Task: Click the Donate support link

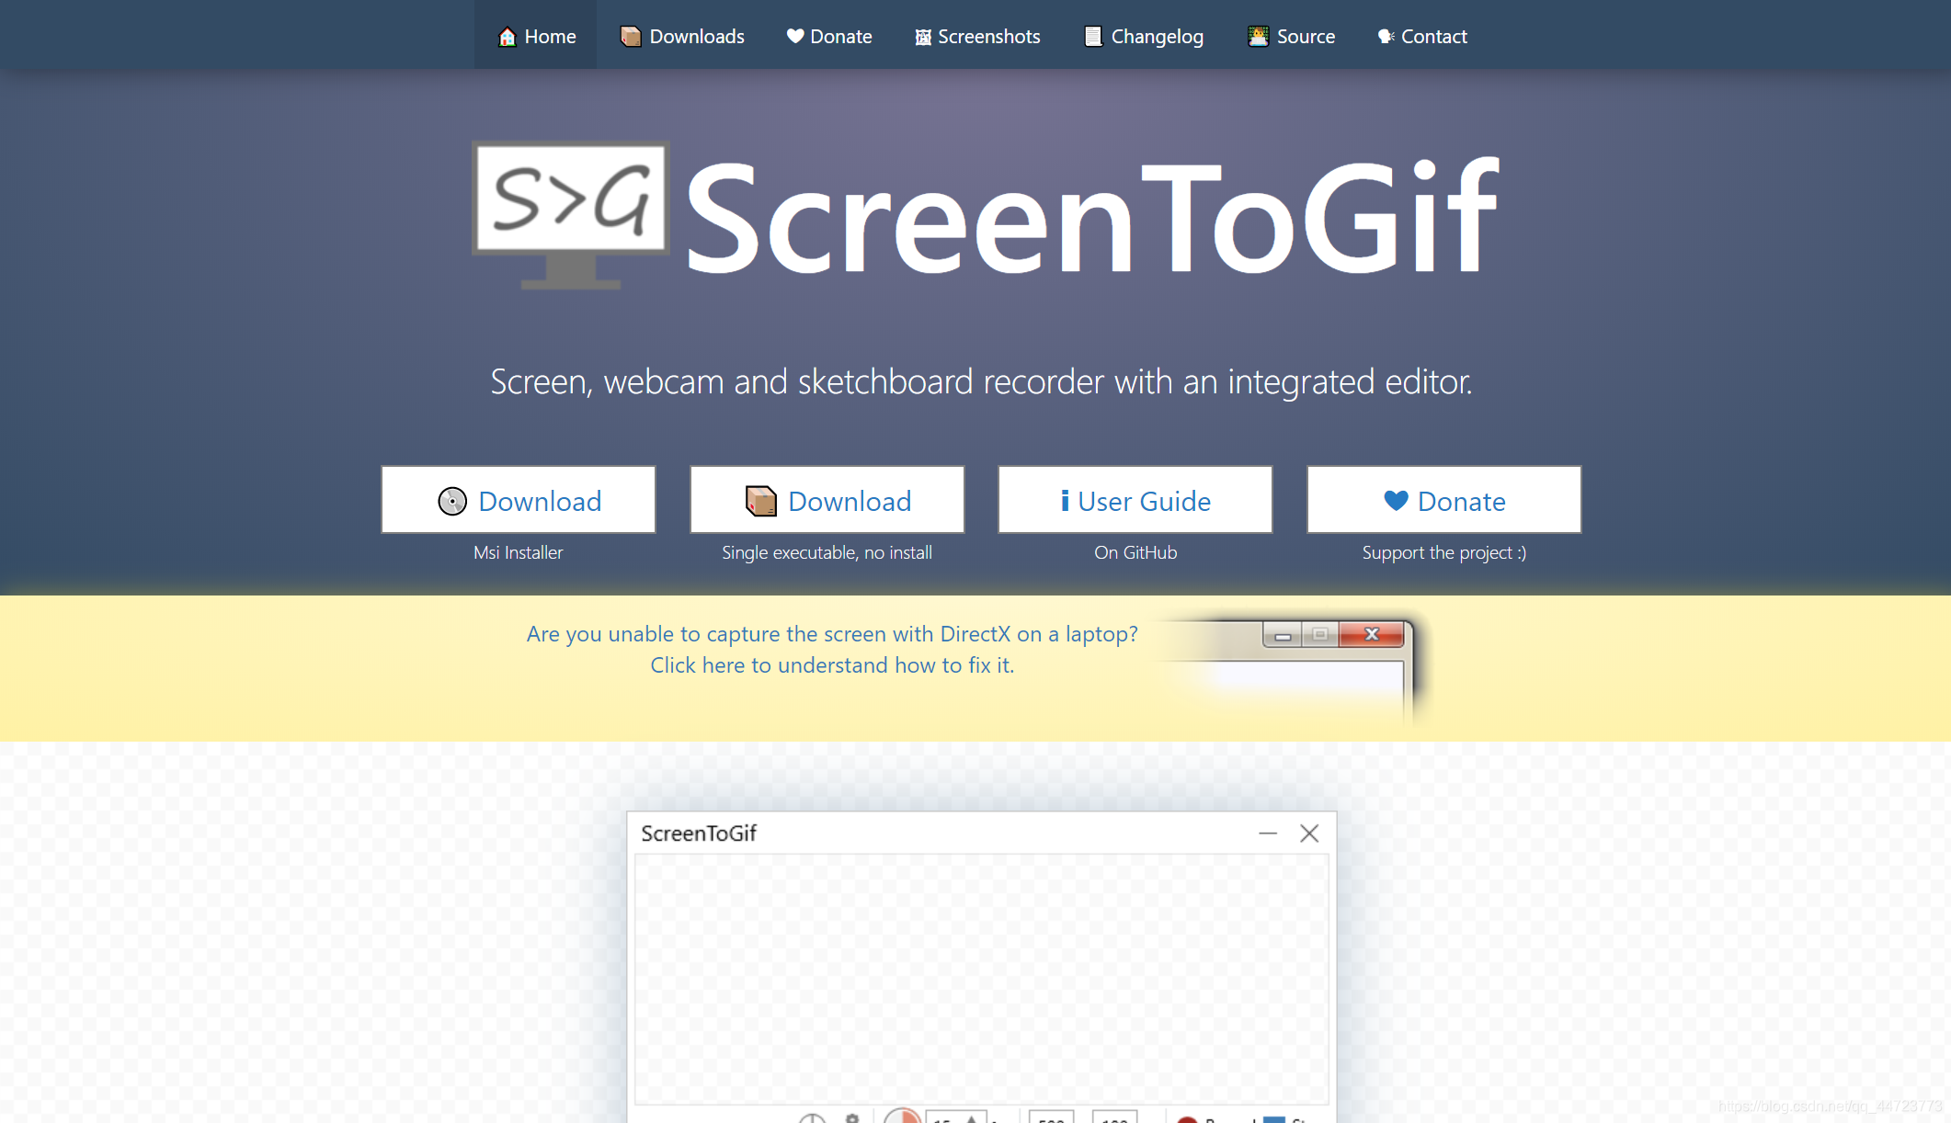Action: pos(1444,500)
